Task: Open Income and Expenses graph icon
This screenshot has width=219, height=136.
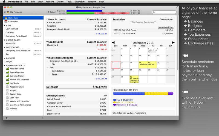Action: tap(8, 79)
